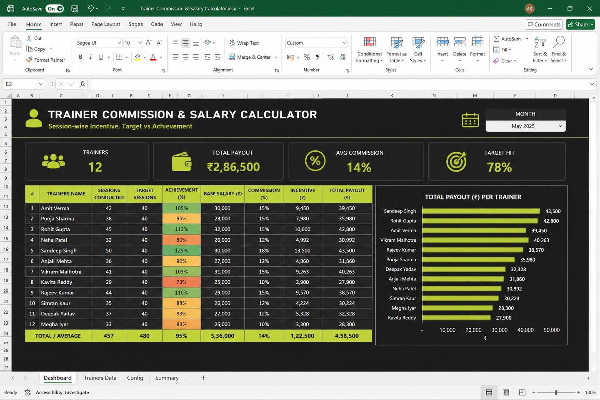
Task: Click Increase Indent icon
Action: 217,57
